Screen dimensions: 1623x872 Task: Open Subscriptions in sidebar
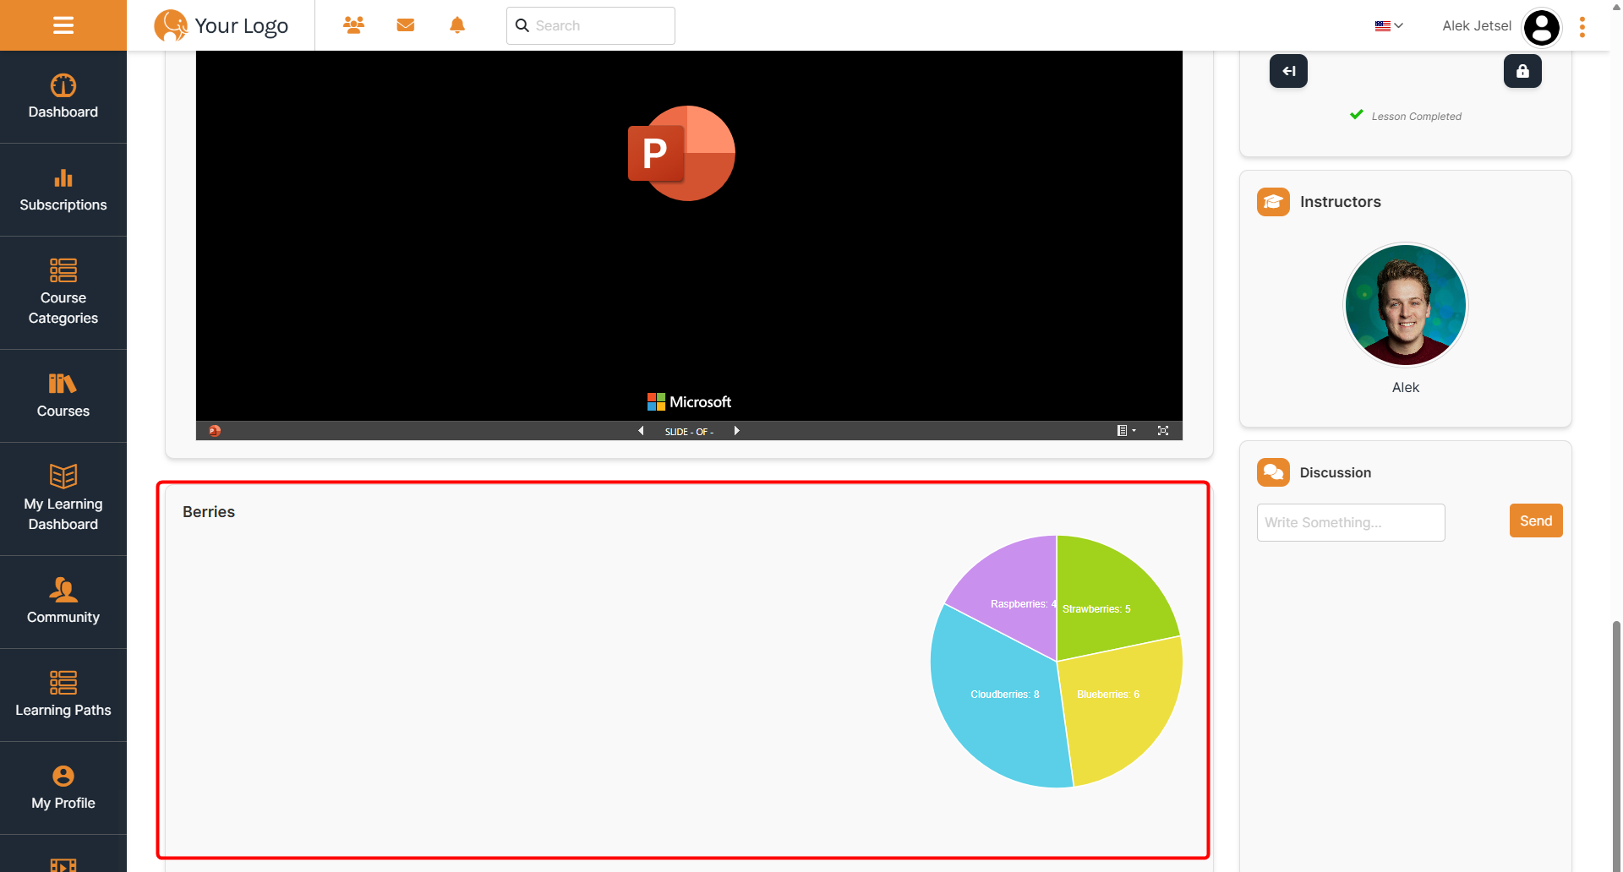[x=63, y=190]
